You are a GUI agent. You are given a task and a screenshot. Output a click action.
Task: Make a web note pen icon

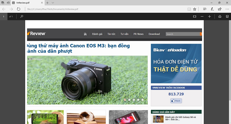pos(212,9)
